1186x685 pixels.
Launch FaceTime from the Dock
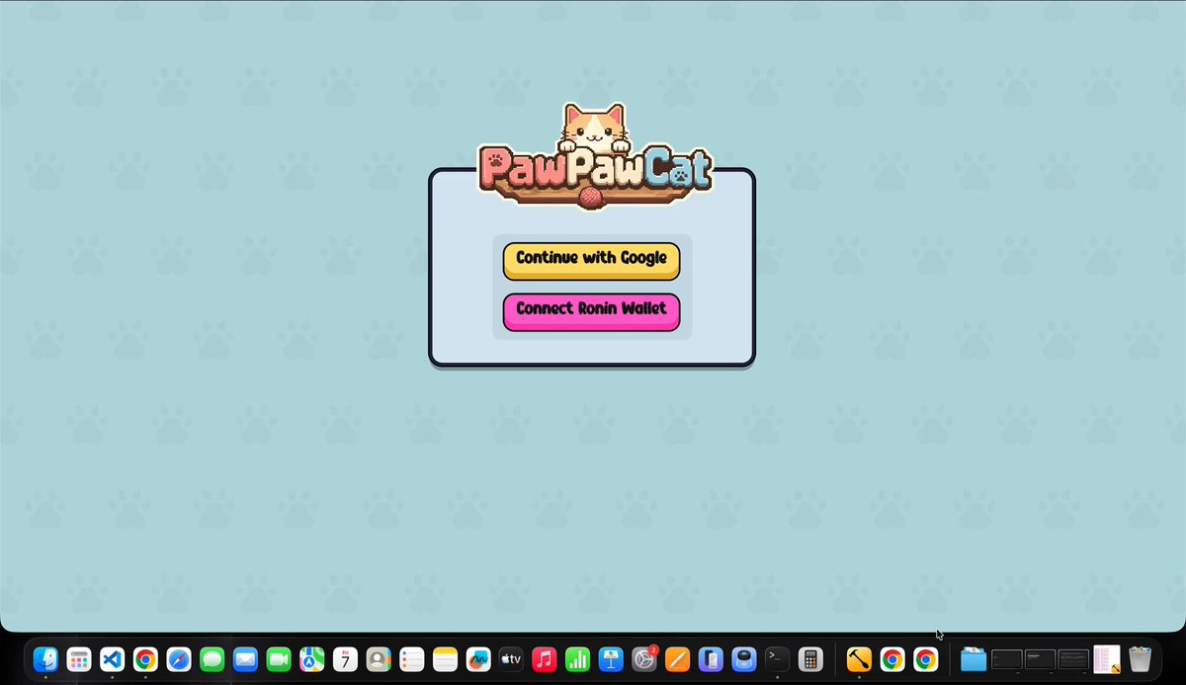click(279, 659)
